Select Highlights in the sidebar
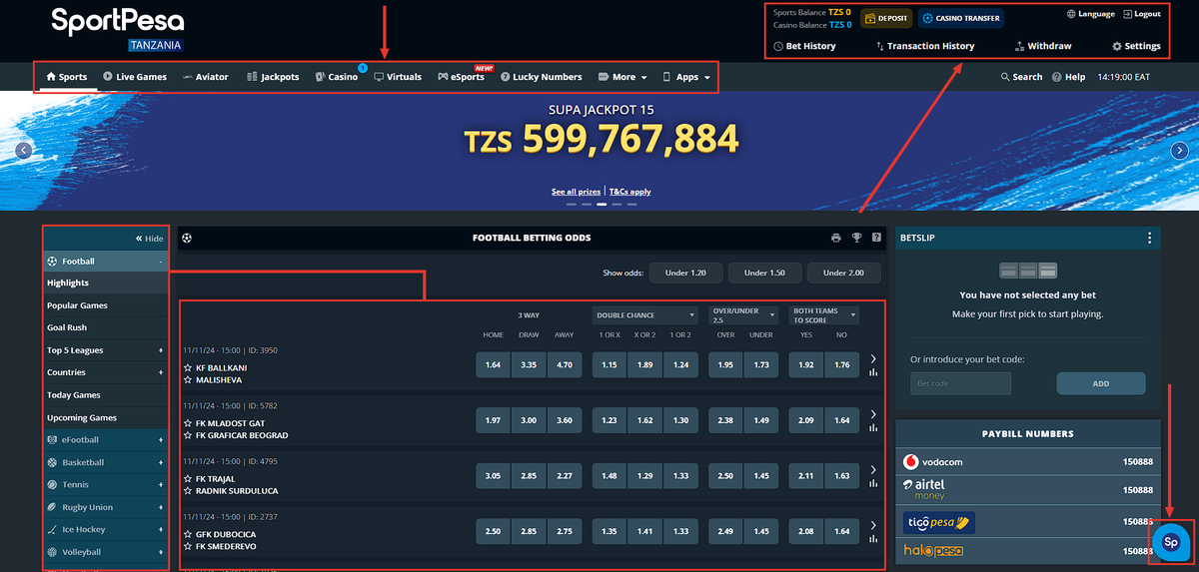The image size is (1199, 572). (x=105, y=284)
